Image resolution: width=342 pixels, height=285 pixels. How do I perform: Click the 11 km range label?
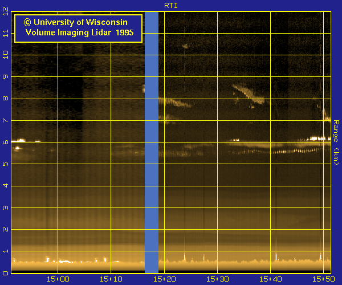[x=6, y=34]
